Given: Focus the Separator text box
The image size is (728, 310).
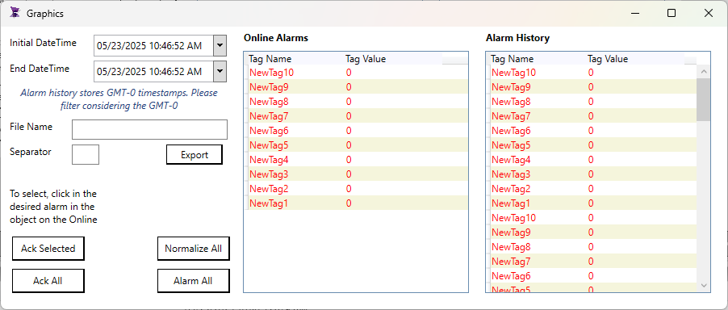Looking at the screenshot, I should click(86, 154).
